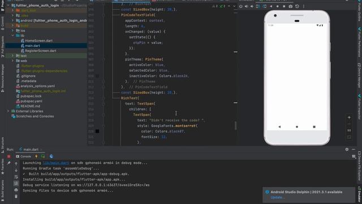This screenshot has width=362, height=204.
Task: Expand the ios folder
Action: 12,31
